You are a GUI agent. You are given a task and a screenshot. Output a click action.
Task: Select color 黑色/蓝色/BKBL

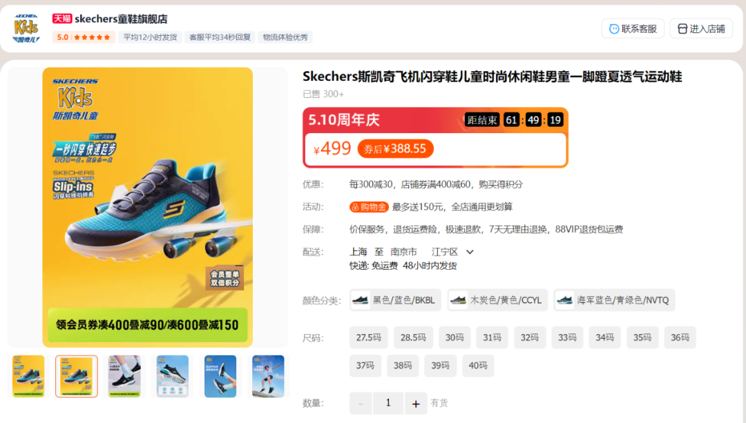(395, 300)
